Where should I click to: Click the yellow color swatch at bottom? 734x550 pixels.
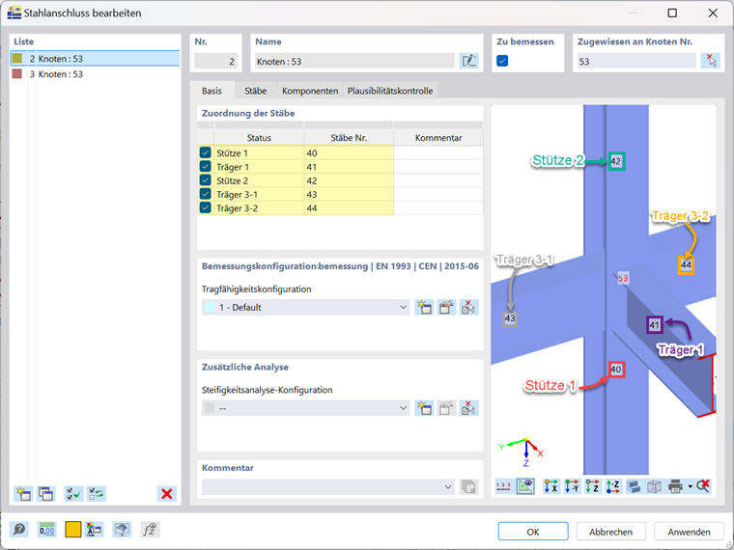(x=72, y=529)
